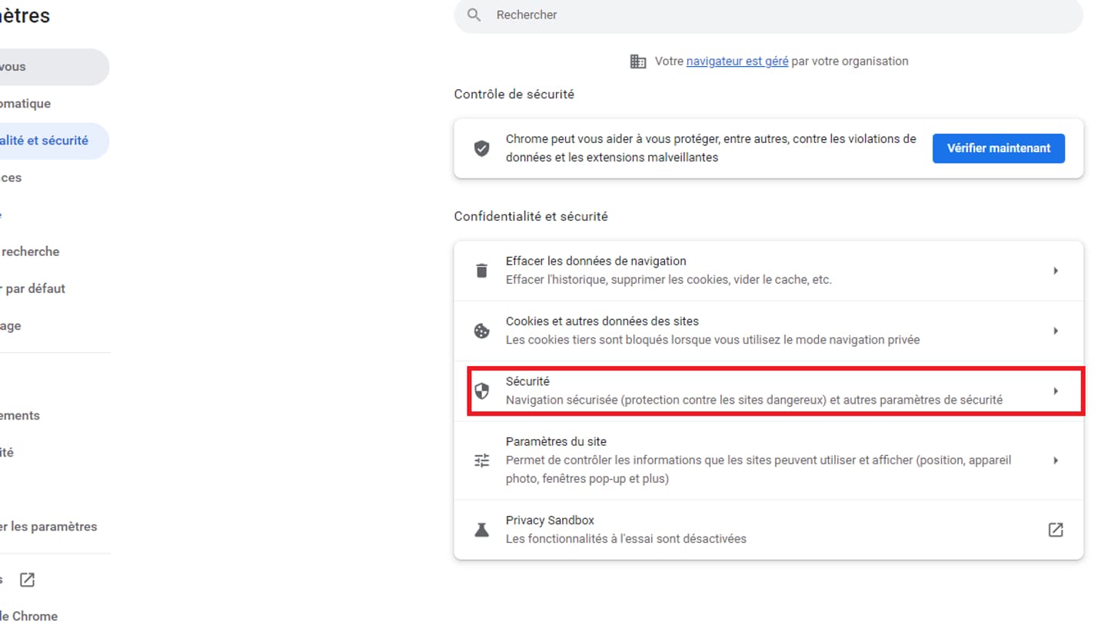Open the moteur de recherche sidebar item
Screen dimensions: 1111x625
click(x=31, y=251)
